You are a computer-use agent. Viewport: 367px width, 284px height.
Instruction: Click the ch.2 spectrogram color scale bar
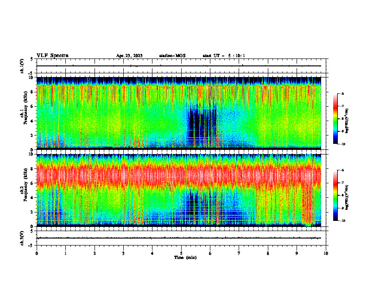[x=335, y=195]
